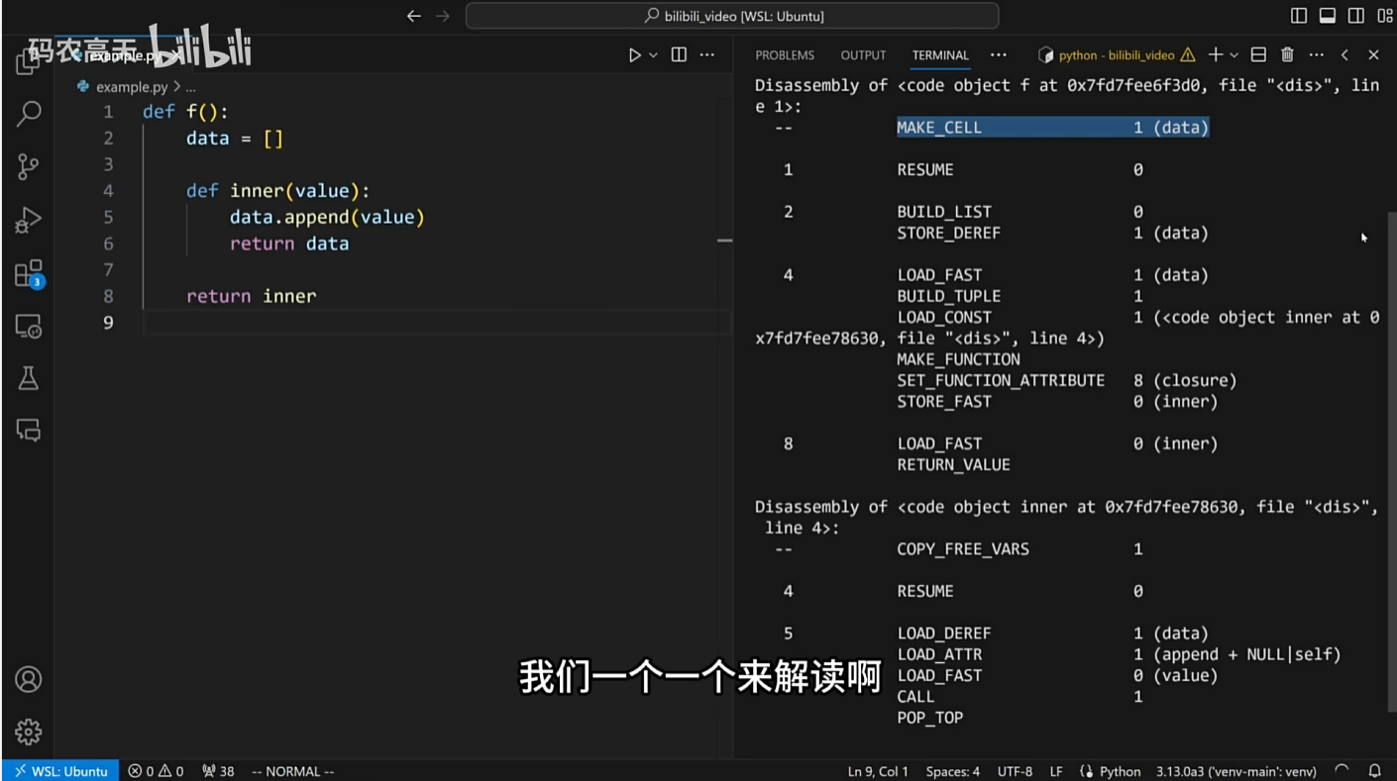Click WSL: Ubuntu in the status bar
1397x781 pixels.
[x=59, y=771]
